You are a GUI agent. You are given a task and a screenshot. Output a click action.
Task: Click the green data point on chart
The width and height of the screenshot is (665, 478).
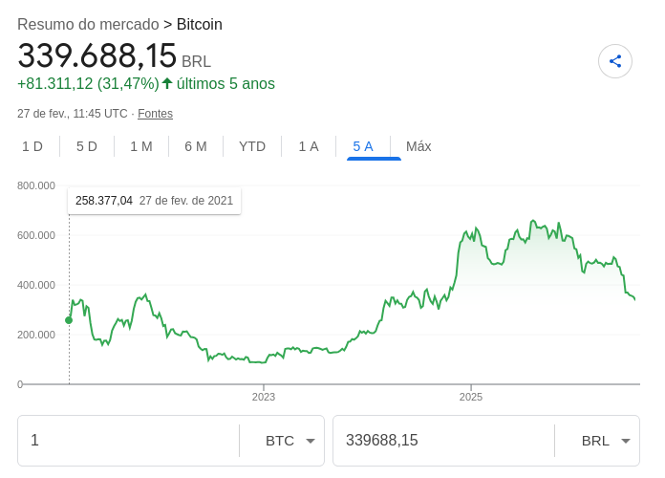click(69, 320)
